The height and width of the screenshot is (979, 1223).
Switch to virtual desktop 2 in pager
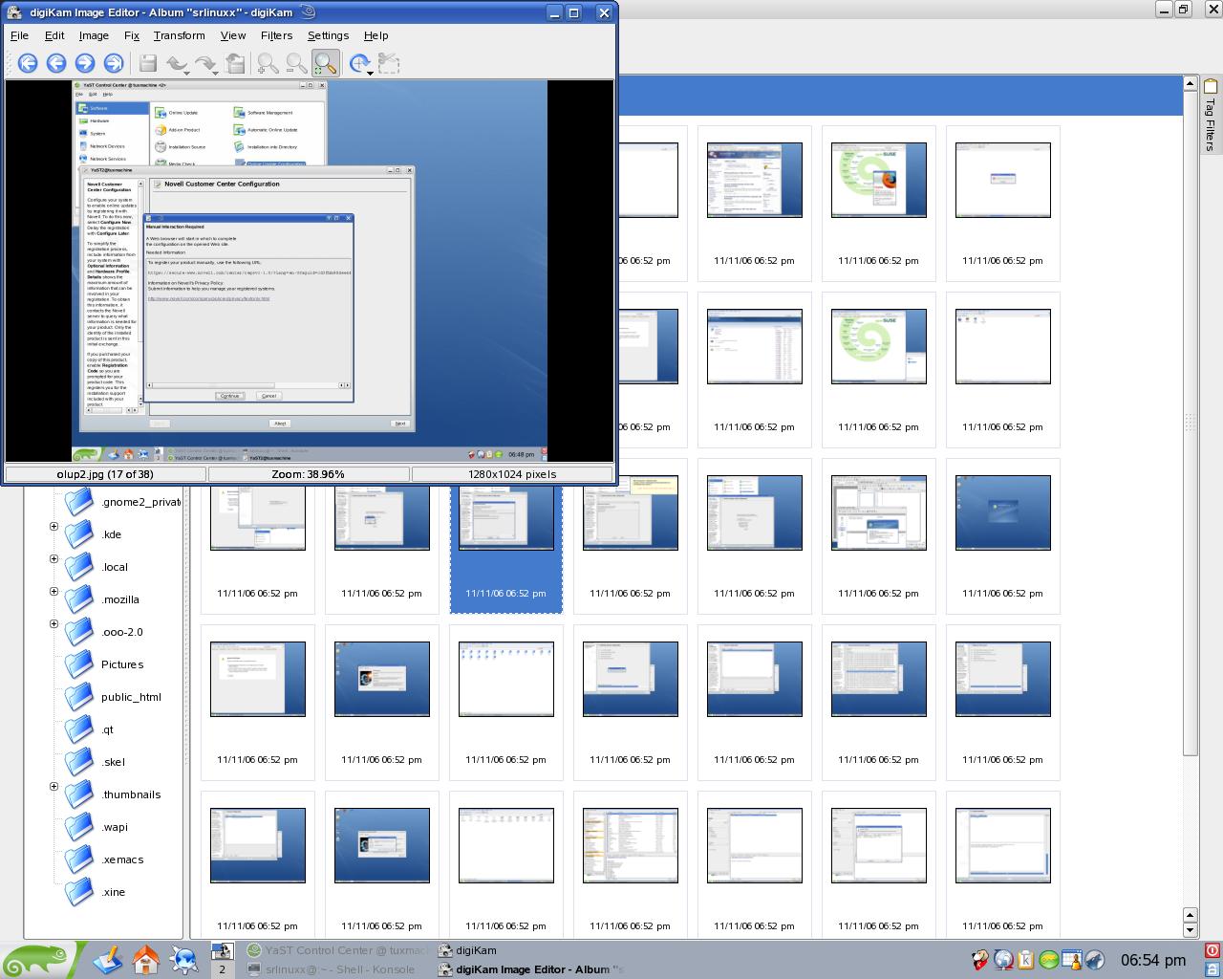[222, 969]
